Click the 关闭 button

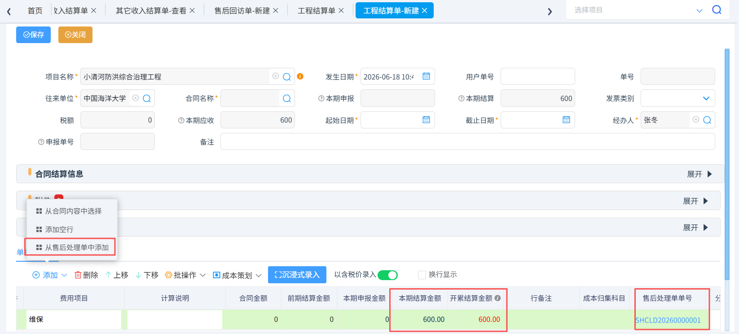click(75, 35)
